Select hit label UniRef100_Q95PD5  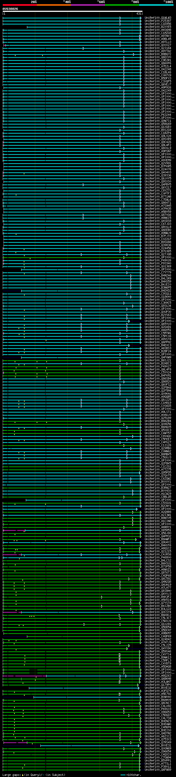158,473
